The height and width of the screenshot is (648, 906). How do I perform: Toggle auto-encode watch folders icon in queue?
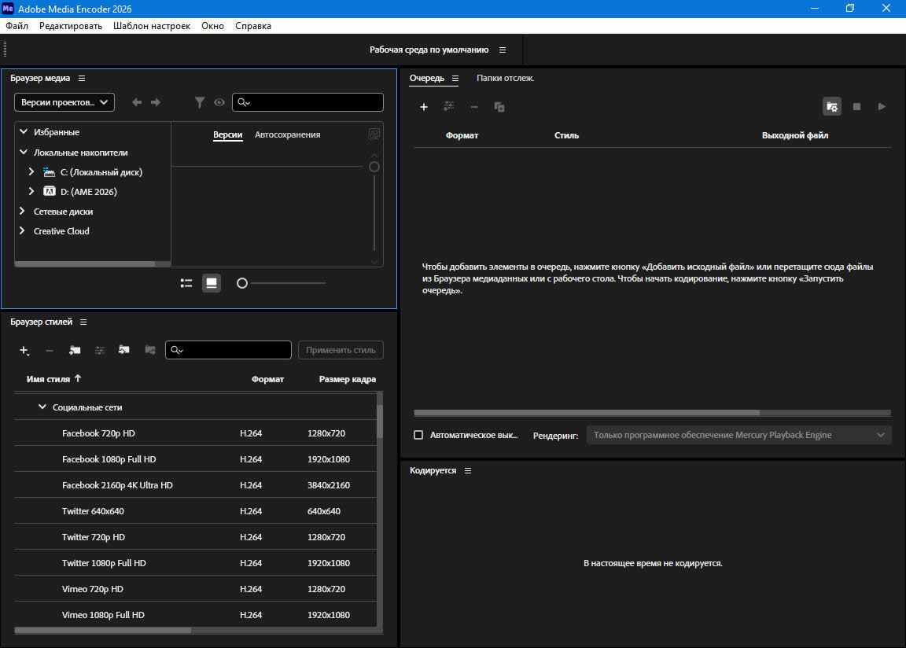pyautogui.click(x=832, y=106)
